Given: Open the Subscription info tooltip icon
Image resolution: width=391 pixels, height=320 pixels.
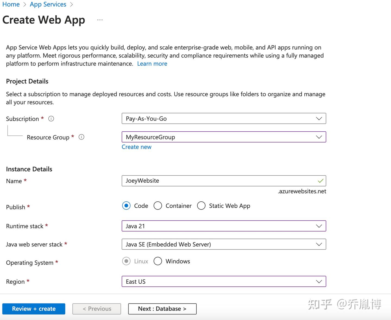Looking at the screenshot, I should 51,119.
